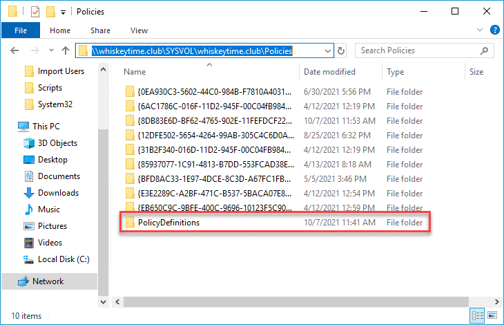Sort by the Date modified column header
The width and height of the screenshot is (504, 325).
click(330, 72)
